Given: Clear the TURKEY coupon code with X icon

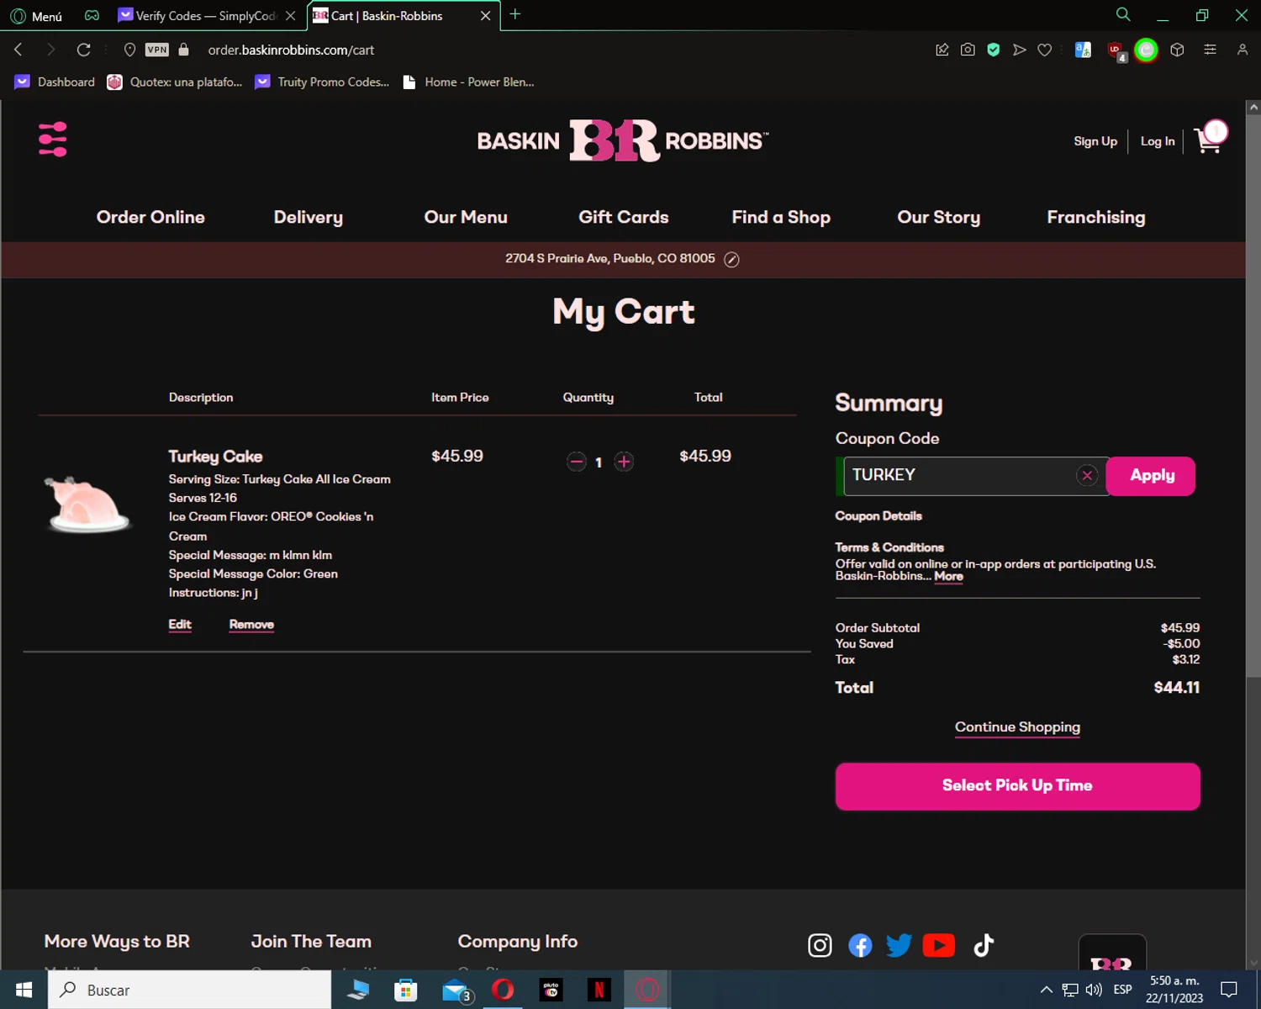Looking at the screenshot, I should [x=1087, y=476].
